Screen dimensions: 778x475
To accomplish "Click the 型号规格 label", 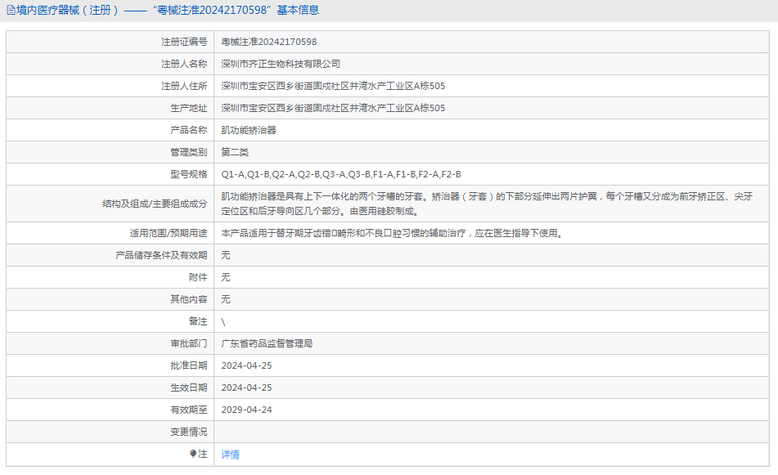I will tap(188, 174).
